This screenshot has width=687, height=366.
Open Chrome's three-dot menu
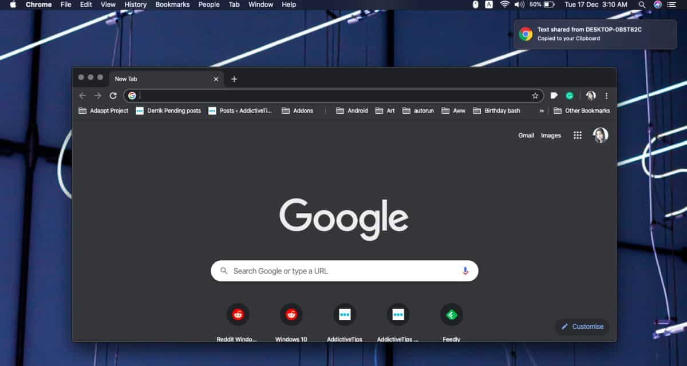click(607, 96)
